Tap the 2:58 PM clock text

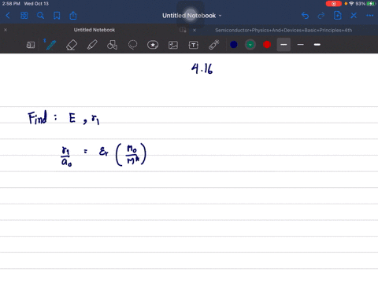11,4
